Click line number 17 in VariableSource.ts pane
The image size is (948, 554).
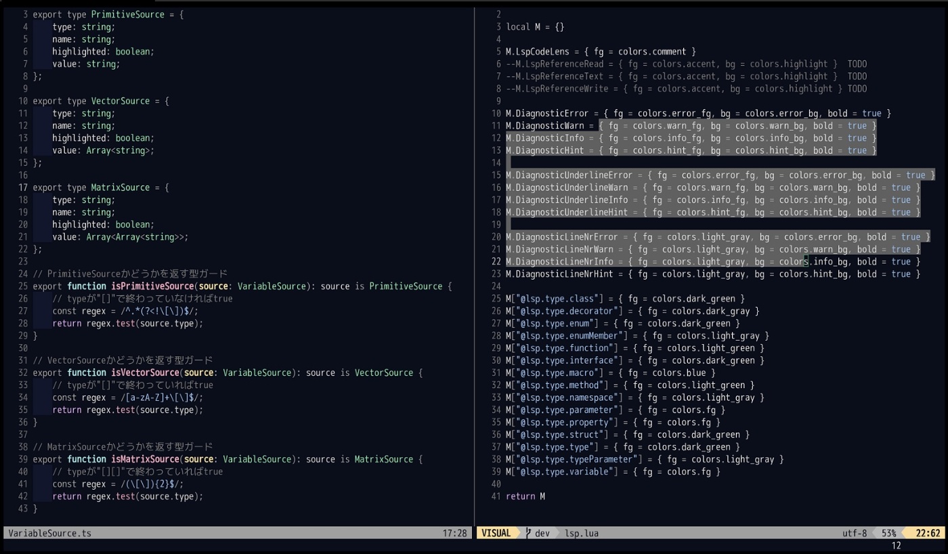pyautogui.click(x=23, y=188)
